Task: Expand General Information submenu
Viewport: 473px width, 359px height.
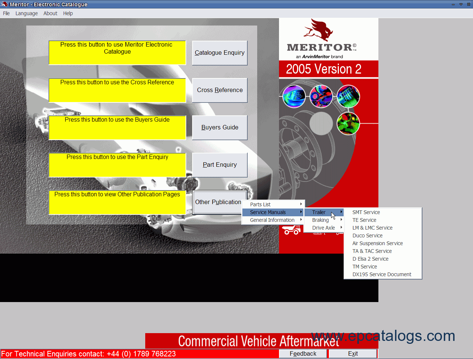Action: 273,220
